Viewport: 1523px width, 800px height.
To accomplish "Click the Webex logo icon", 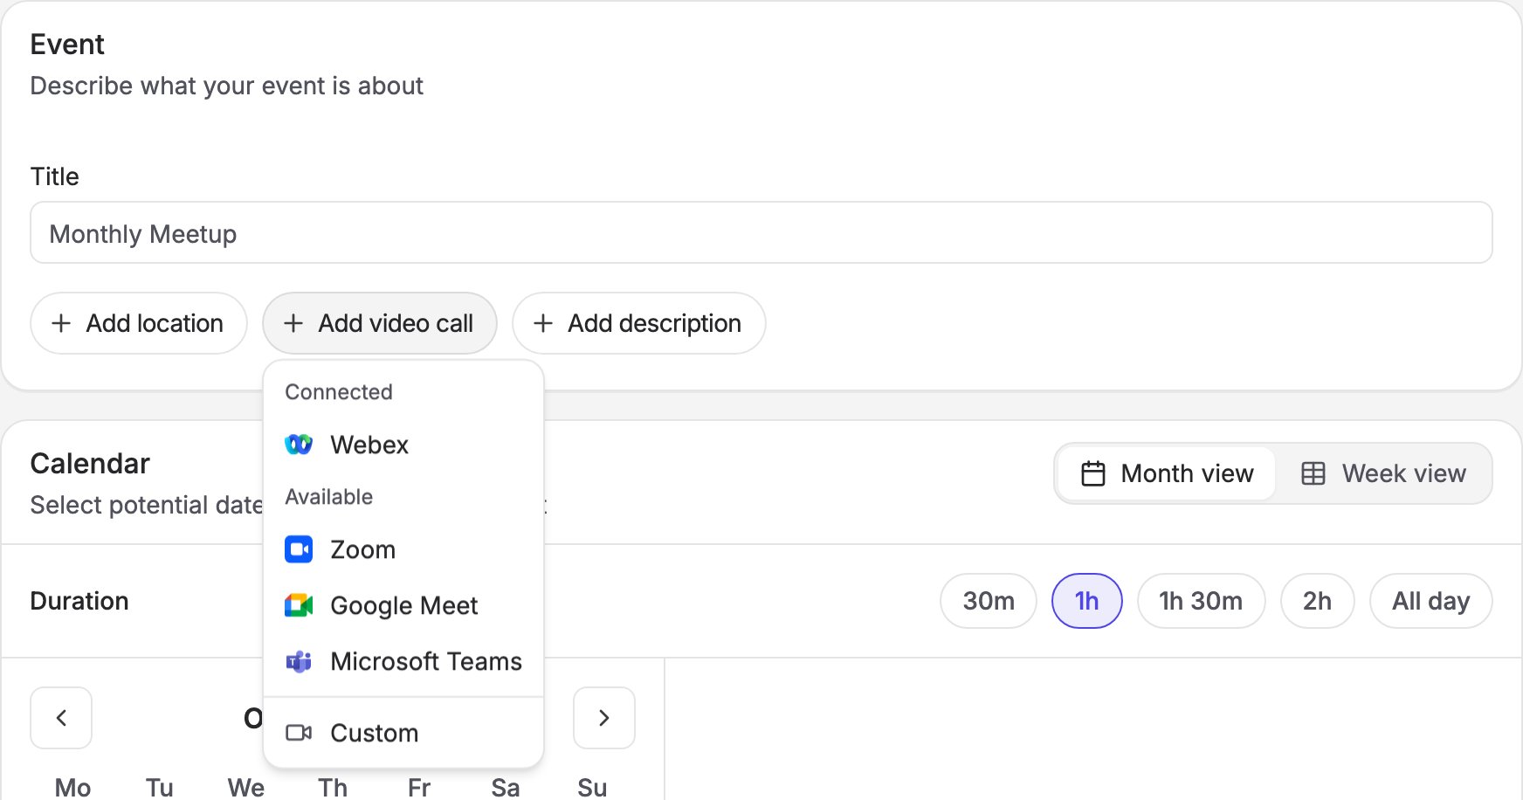I will pos(299,445).
